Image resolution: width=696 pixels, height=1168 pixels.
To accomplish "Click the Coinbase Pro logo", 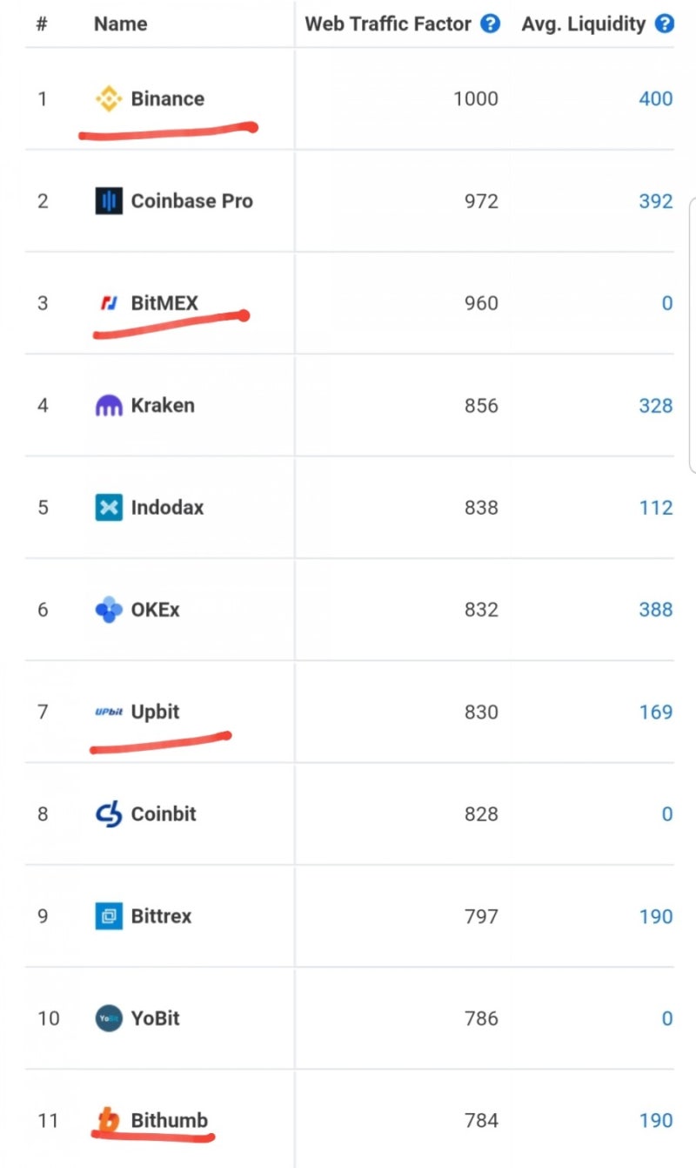I will click(108, 201).
